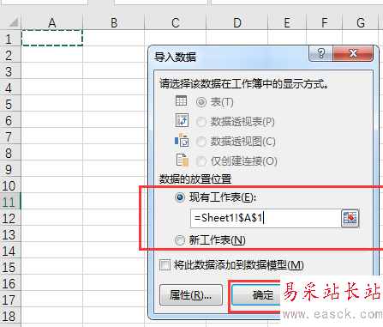The image size is (383, 327).
Task: Select column G header
Action: pyautogui.click(x=361, y=22)
